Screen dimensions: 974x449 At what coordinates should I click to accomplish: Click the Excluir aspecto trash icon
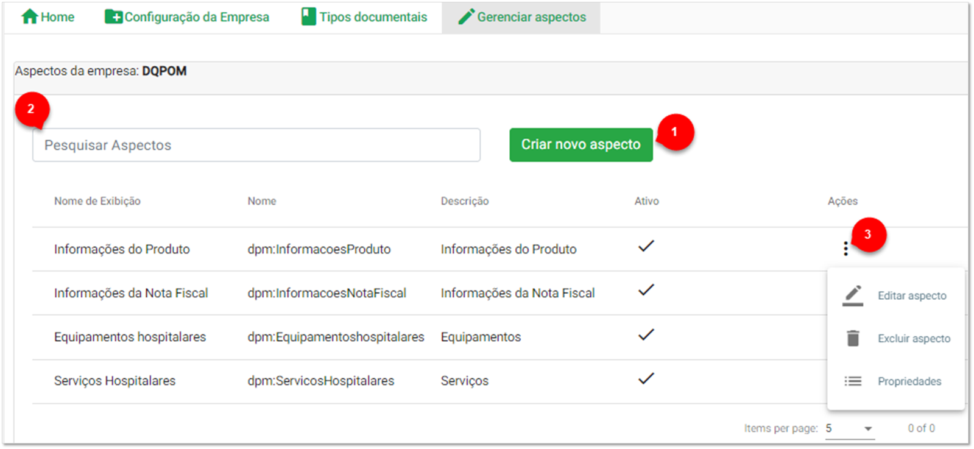853,338
